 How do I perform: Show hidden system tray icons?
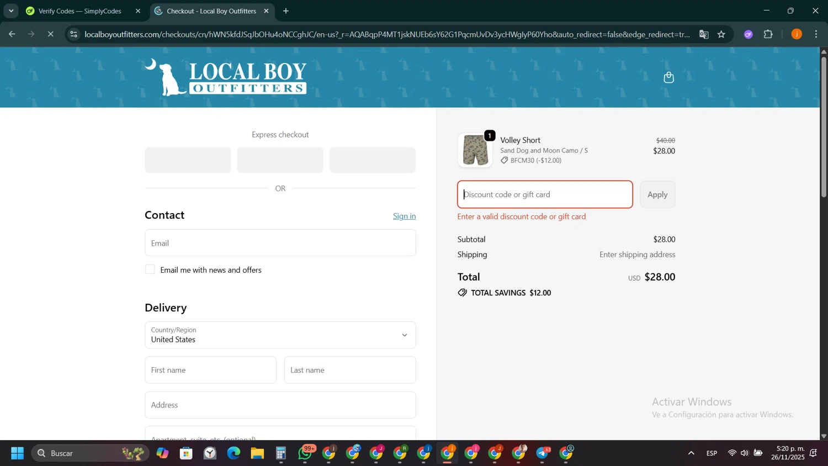click(691, 453)
